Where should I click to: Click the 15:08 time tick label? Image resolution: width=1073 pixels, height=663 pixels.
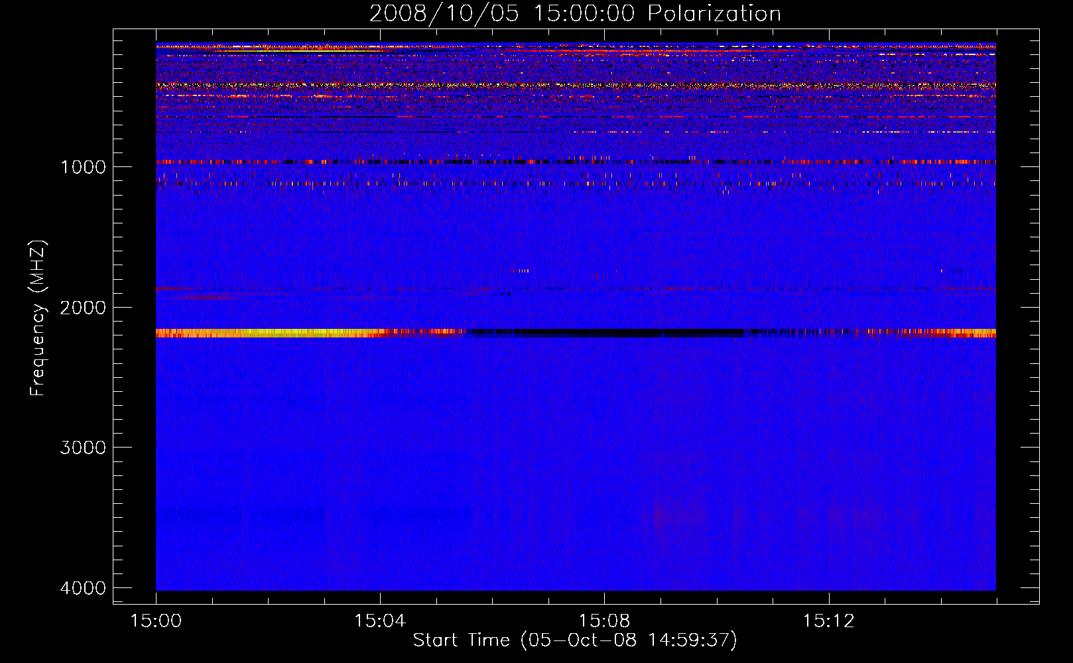[604, 621]
